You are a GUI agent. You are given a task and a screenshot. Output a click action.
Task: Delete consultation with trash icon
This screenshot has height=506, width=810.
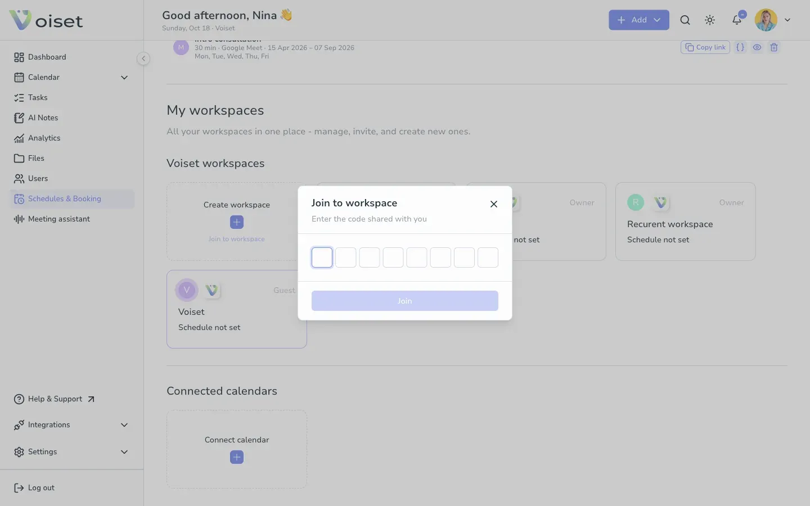[774, 47]
